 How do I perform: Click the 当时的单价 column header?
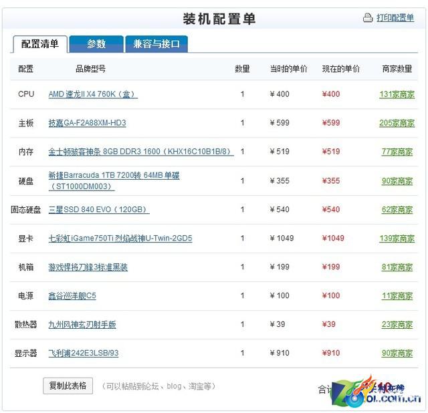[288, 69]
